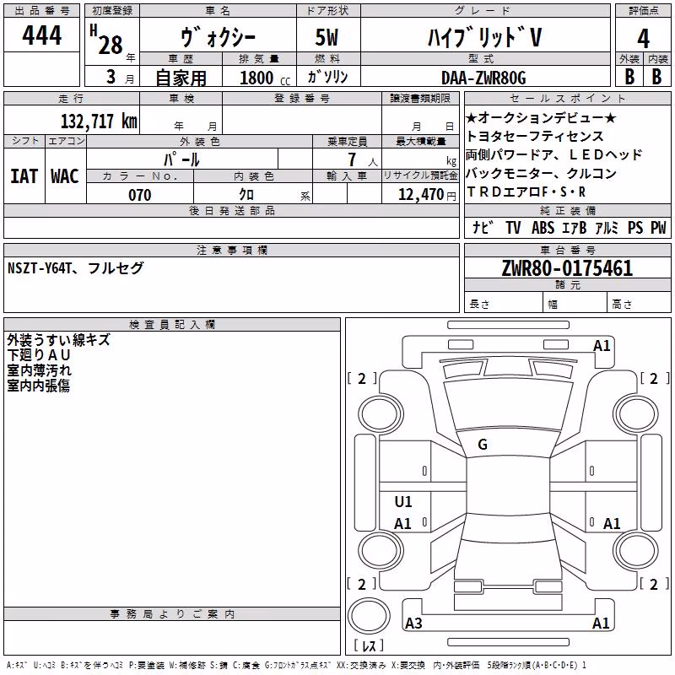Image resolution: width=675 pixels, height=675 pixels.
Task: Click the アルミ equipment item
Action: [x=607, y=228]
